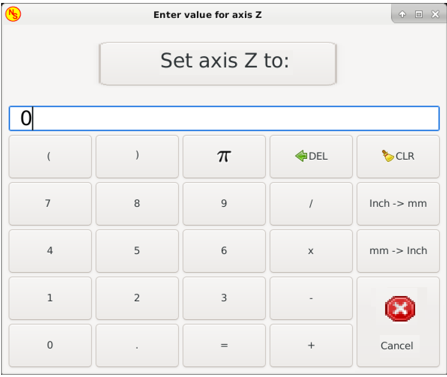Insert pi symbol into the entry
The width and height of the screenshot is (447, 377).
click(x=224, y=156)
